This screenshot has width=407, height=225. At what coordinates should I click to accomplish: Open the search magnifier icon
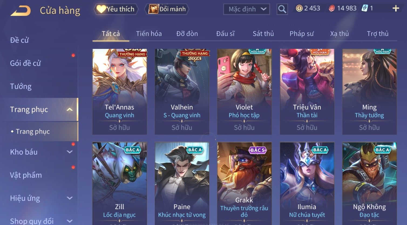pos(282,9)
